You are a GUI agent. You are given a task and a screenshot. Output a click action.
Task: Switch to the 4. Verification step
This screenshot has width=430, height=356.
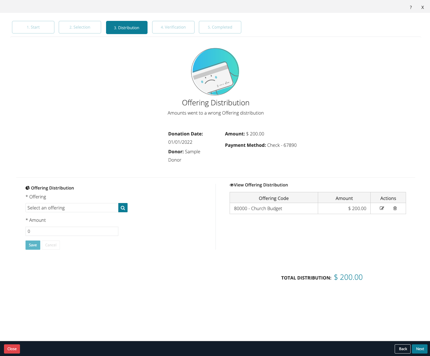(173, 27)
